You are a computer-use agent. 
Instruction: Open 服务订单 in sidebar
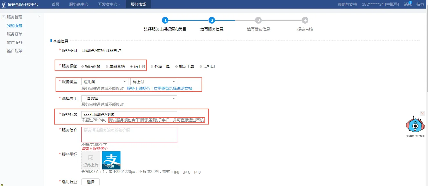click(x=15, y=34)
